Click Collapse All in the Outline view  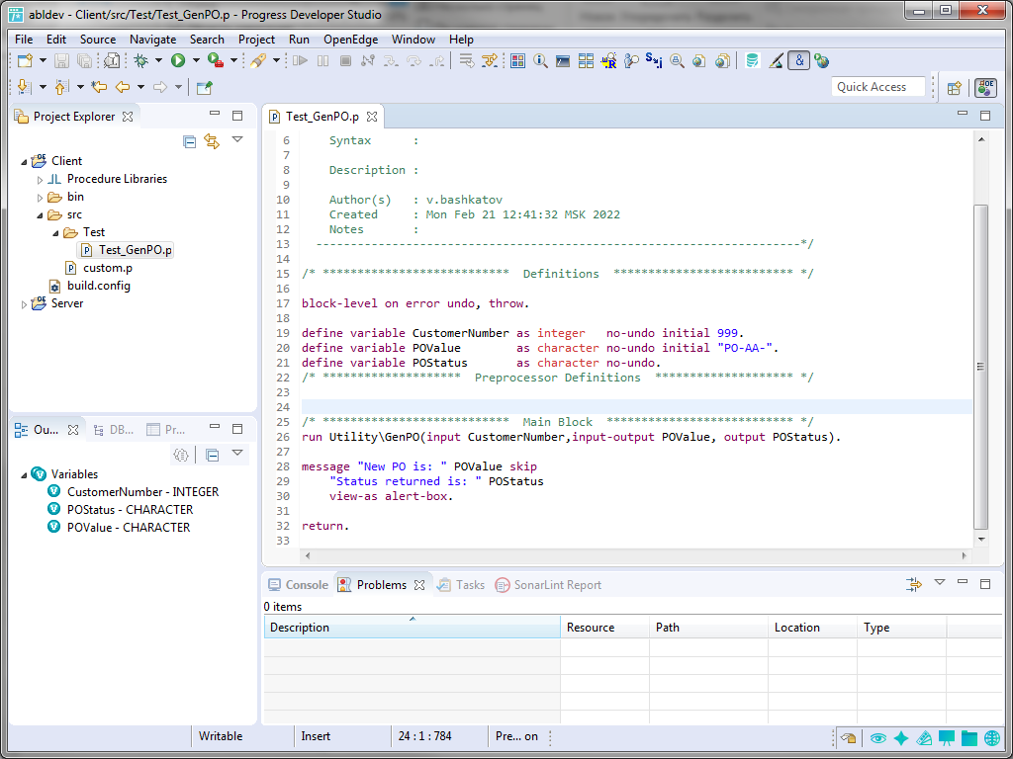[212, 455]
